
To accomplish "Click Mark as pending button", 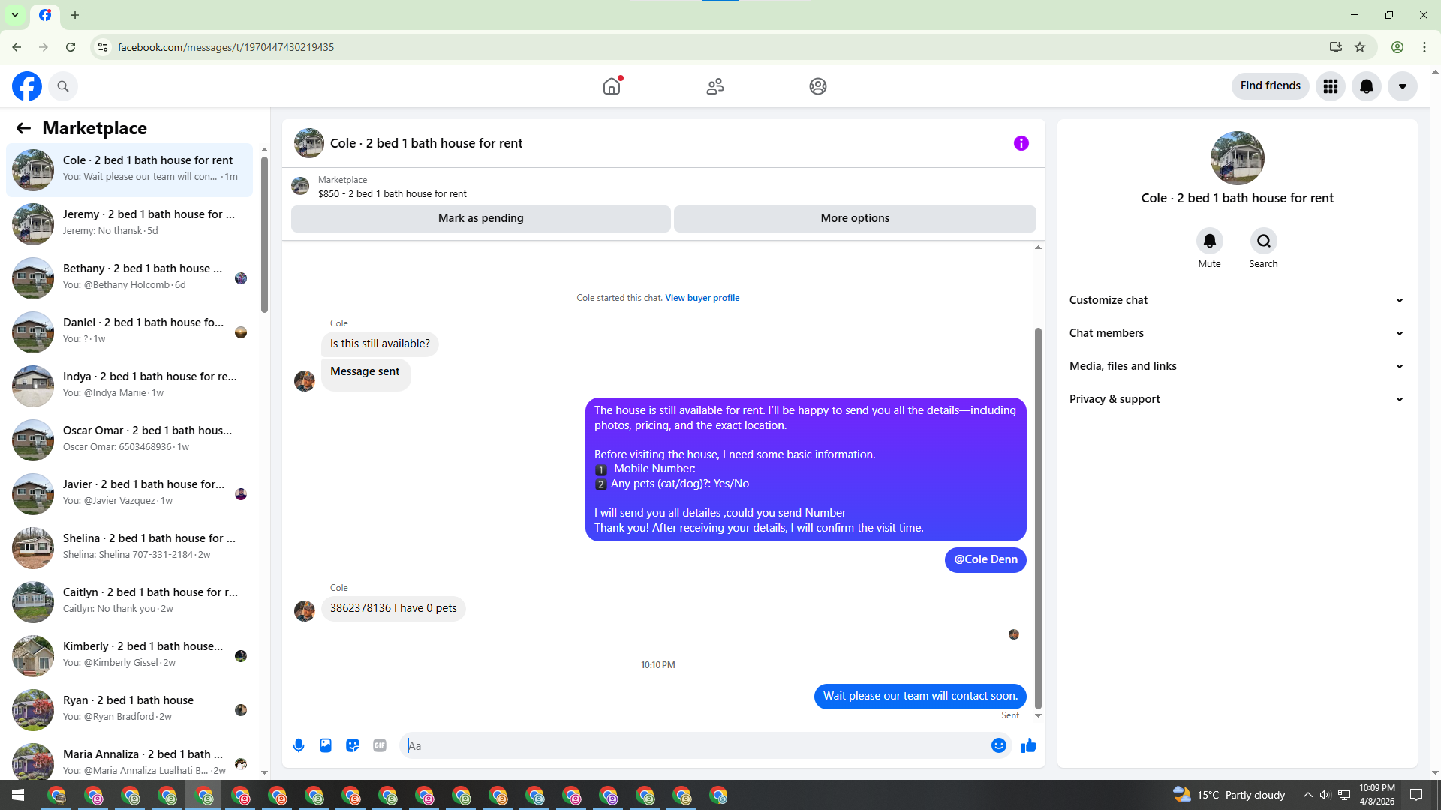I will 480,218.
